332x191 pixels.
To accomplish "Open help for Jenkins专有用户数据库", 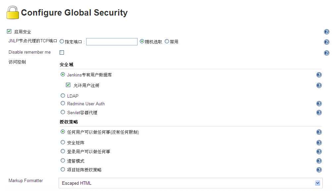I will pos(319,75).
